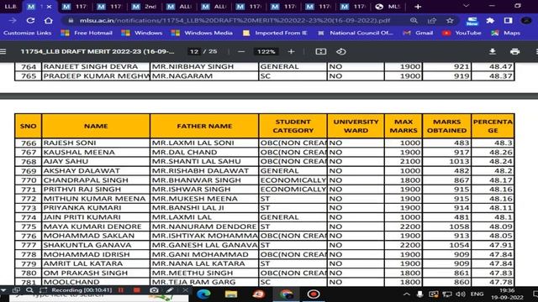Viewport: 538px width, 302px height.
Task: Open Customize Links bookmark
Action: 28,33
